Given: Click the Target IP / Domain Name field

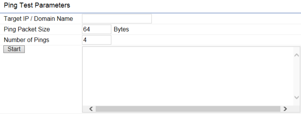Looking at the screenshot, I should coord(117,19).
